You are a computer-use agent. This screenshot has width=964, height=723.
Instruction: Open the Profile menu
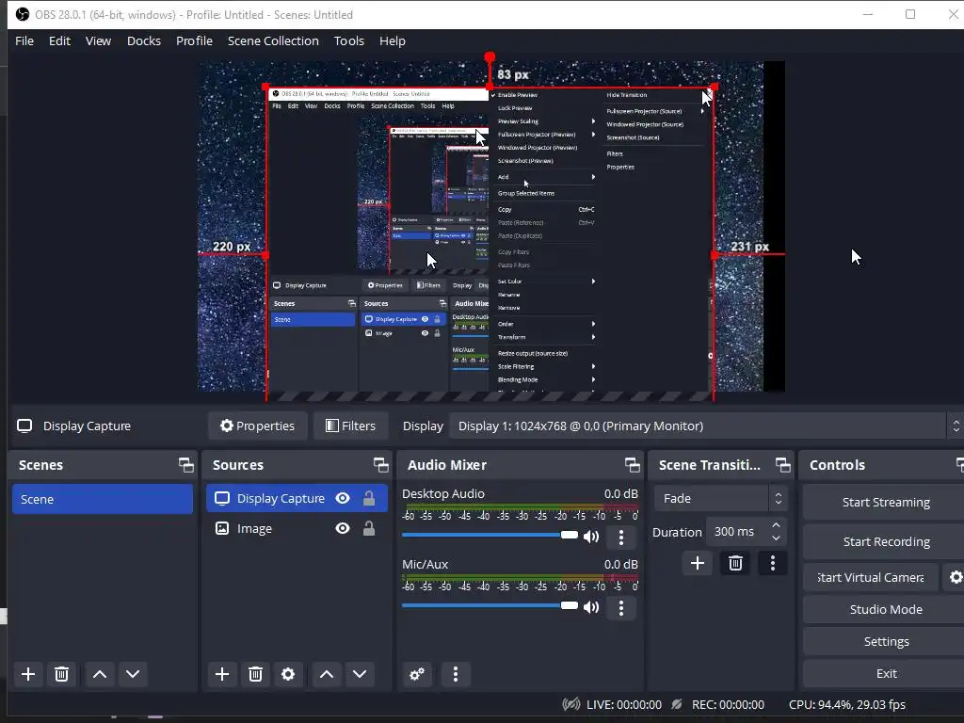(x=194, y=41)
